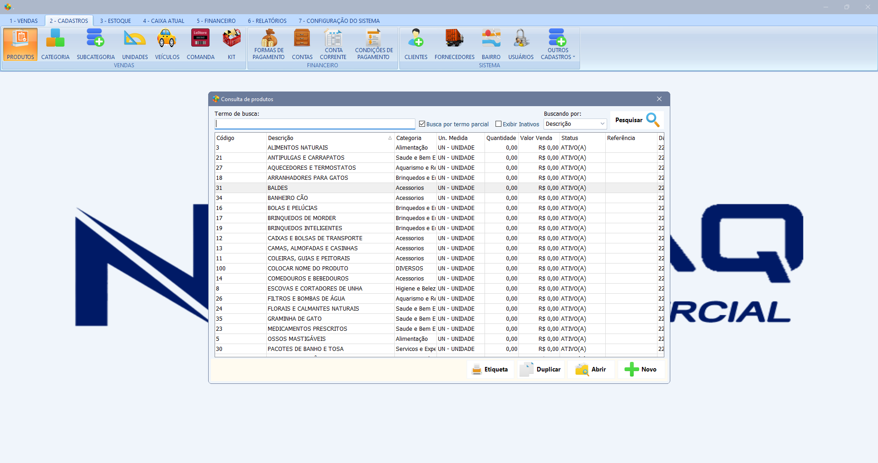Image resolution: width=878 pixels, height=463 pixels.
Task: Open the Unidades ruler icon
Action: 135,44
